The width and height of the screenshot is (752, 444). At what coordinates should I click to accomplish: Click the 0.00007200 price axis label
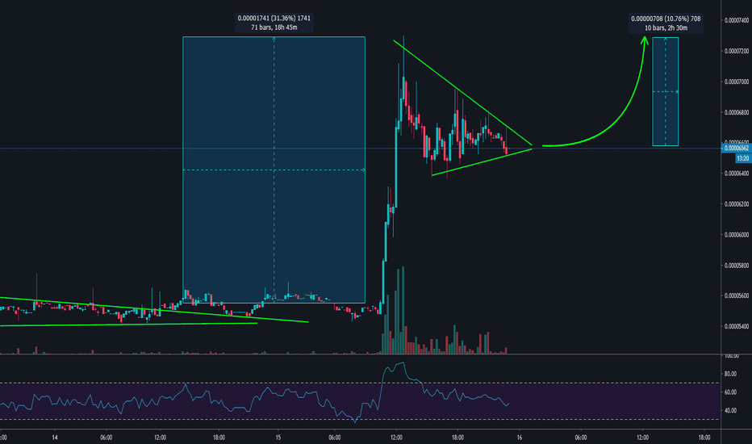[736, 51]
